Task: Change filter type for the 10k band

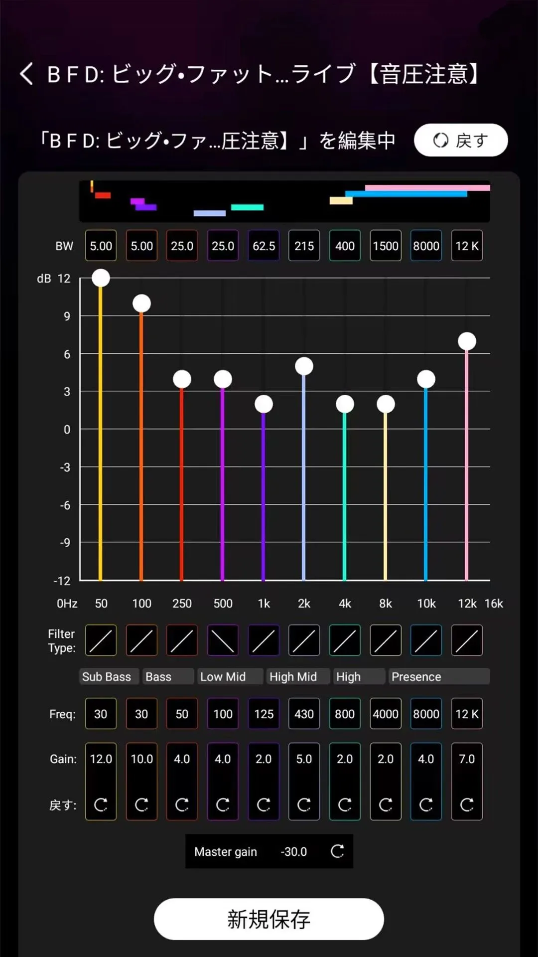Action: tap(426, 640)
